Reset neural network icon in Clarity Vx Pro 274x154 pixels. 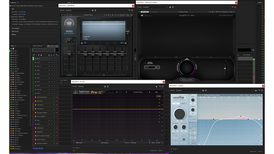158,67
